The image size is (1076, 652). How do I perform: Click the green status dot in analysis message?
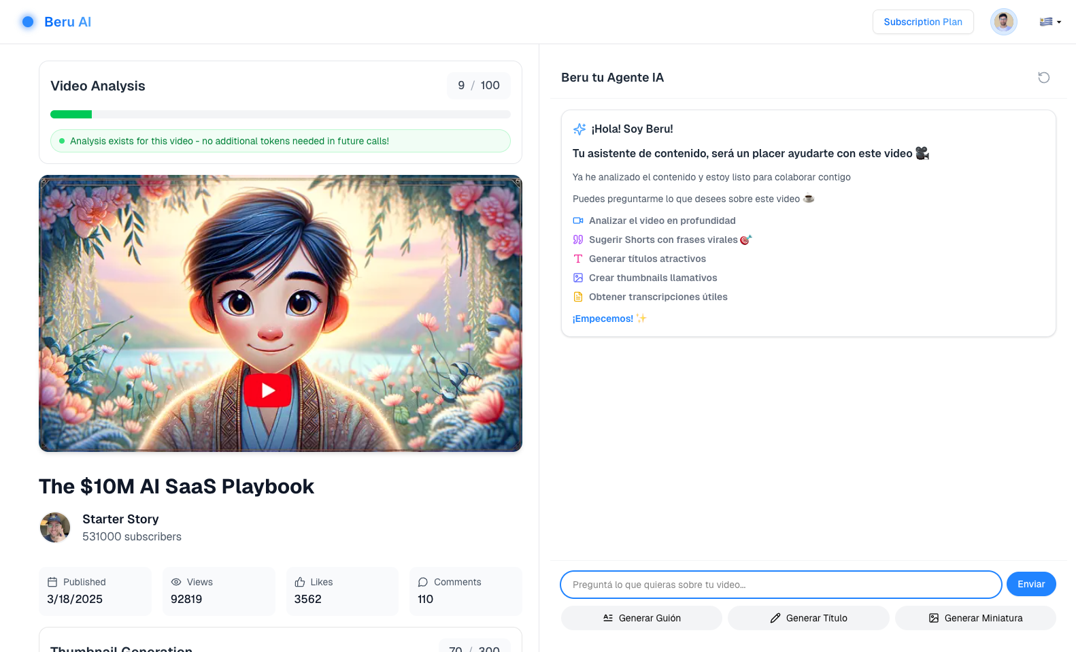[x=62, y=141]
